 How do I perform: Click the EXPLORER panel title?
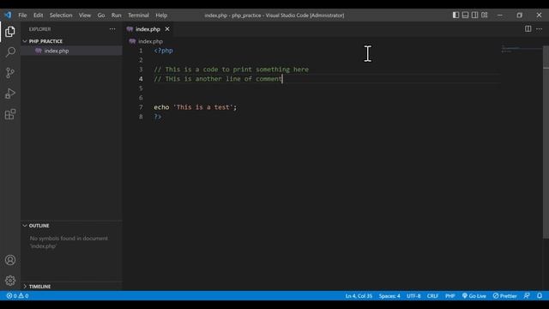click(40, 29)
